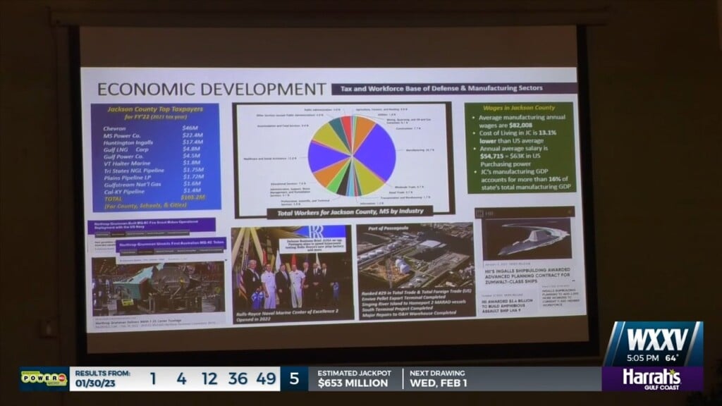Open the Northrop Grumman fuselage photo
Screen dimensions: 722x406
(x=159, y=288)
